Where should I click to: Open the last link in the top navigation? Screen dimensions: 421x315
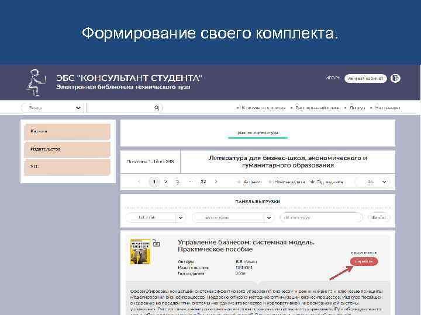(x=388, y=108)
